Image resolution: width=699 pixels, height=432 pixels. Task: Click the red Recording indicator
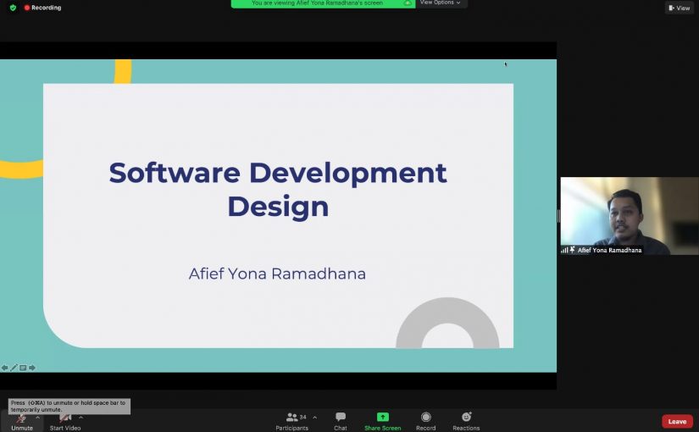pyautogui.click(x=43, y=8)
